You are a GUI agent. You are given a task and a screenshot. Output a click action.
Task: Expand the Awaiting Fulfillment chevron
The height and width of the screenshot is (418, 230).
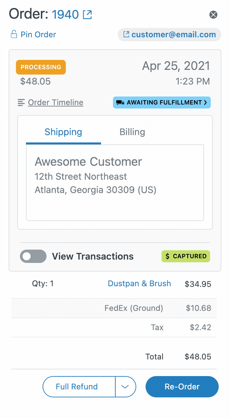click(x=205, y=103)
